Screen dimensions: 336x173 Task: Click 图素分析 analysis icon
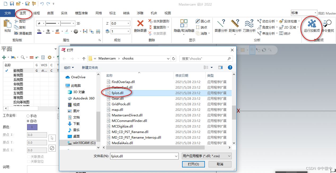[221, 24]
